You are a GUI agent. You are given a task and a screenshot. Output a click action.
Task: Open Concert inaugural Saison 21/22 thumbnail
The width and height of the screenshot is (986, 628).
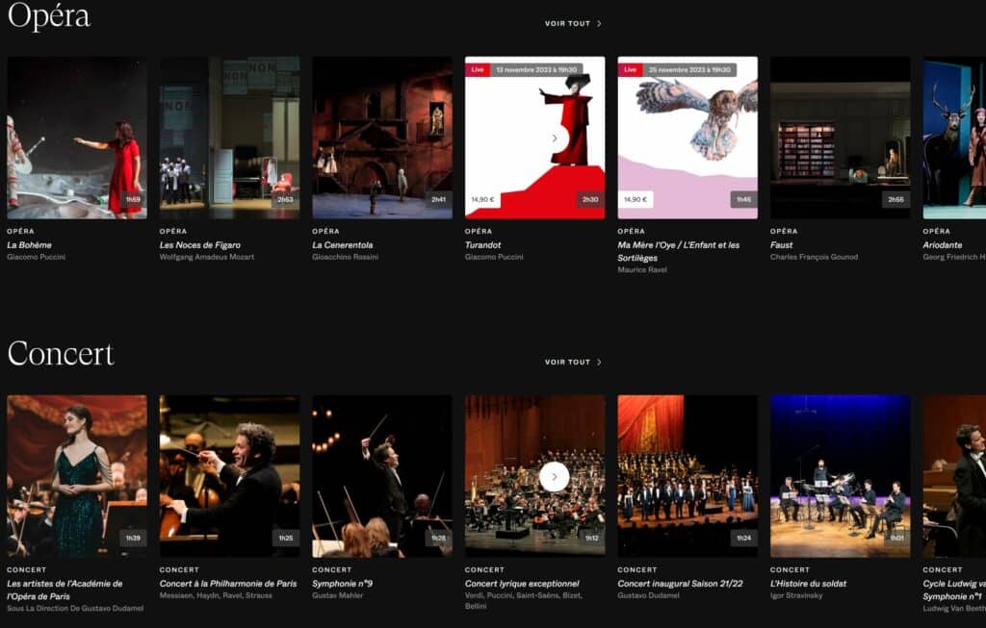click(688, 476)
